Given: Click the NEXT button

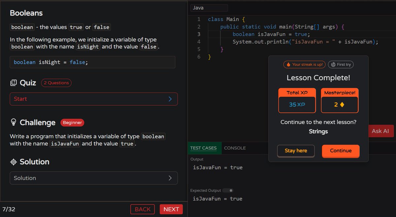Looking at the screenshot, I should 171,209.
